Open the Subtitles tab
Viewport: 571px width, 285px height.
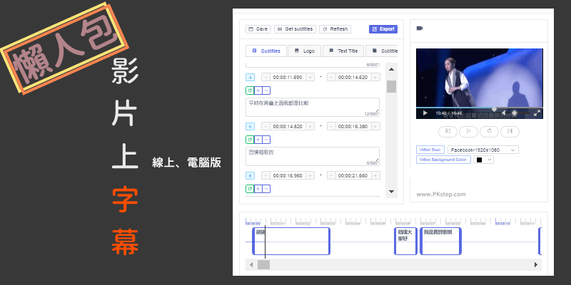(x=266, y=51)
